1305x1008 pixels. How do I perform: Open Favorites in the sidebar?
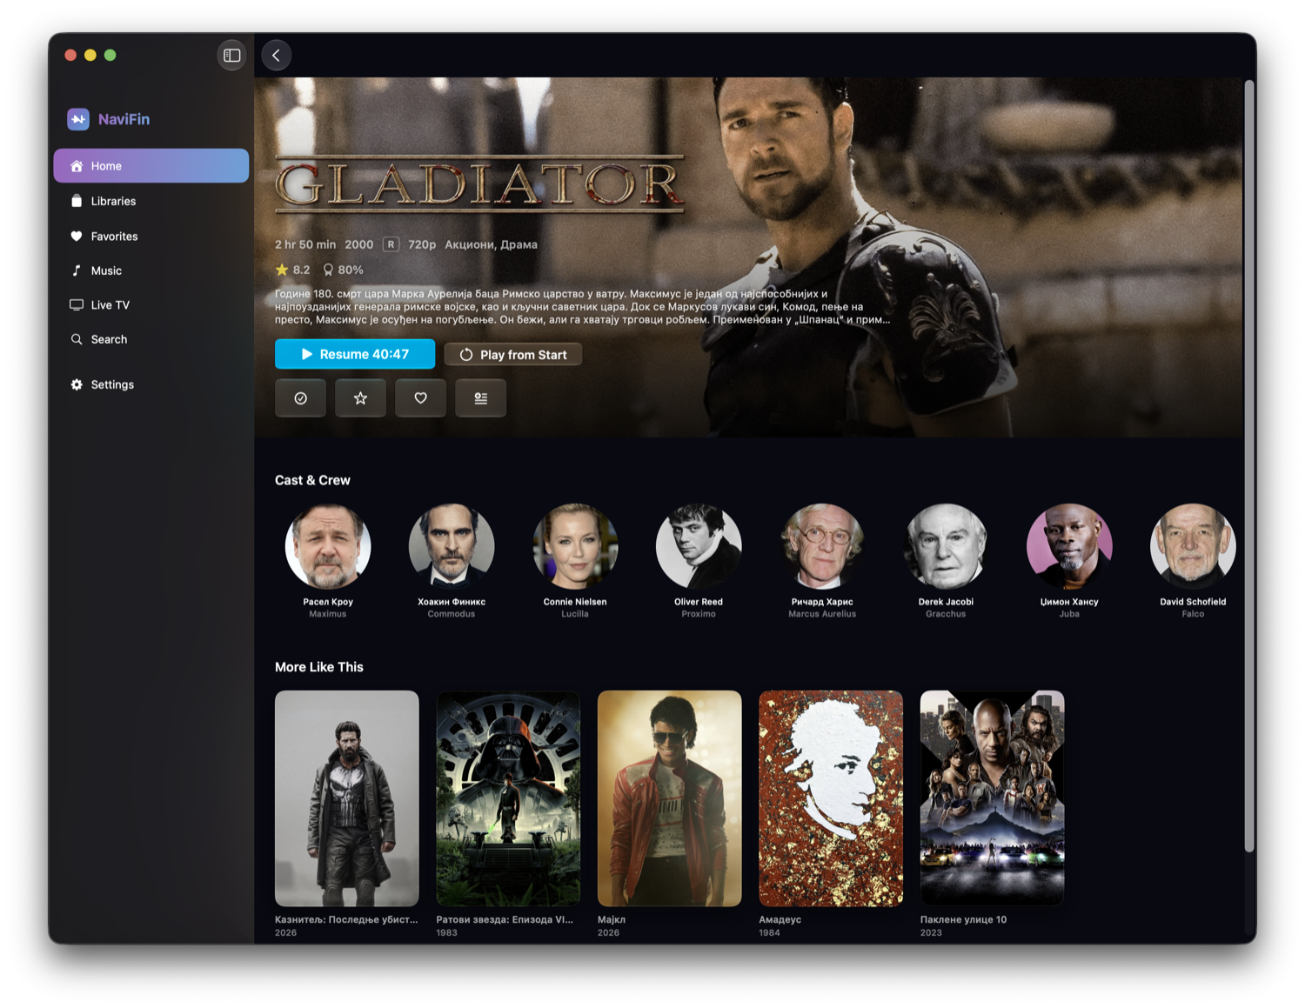point(151,236)
